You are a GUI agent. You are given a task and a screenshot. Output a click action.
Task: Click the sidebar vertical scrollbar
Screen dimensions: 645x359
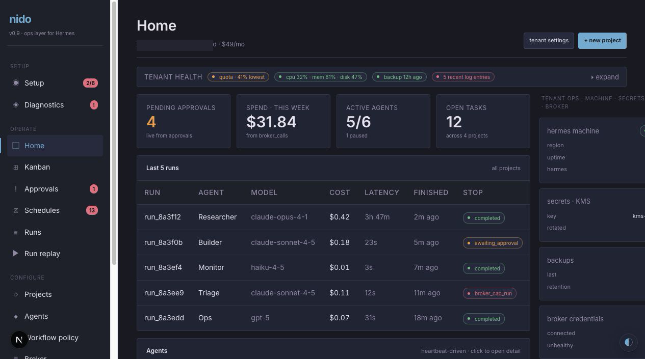(114, 132)
